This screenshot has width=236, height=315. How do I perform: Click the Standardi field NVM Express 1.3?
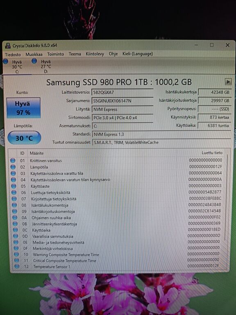tap(161, 135)
